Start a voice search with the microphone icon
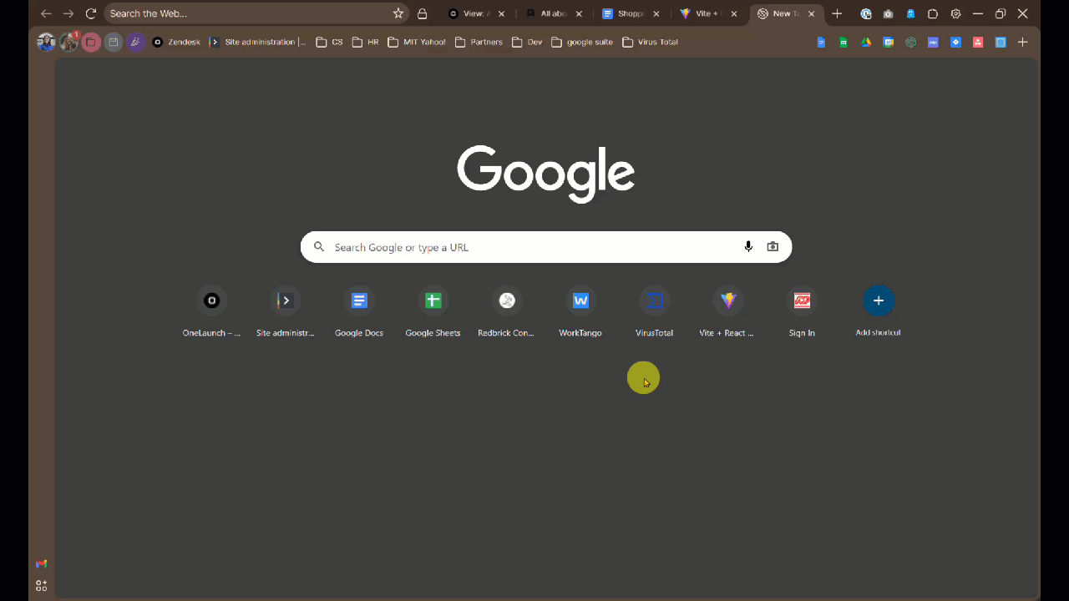 pyautogui.click(x=748, y=247)
